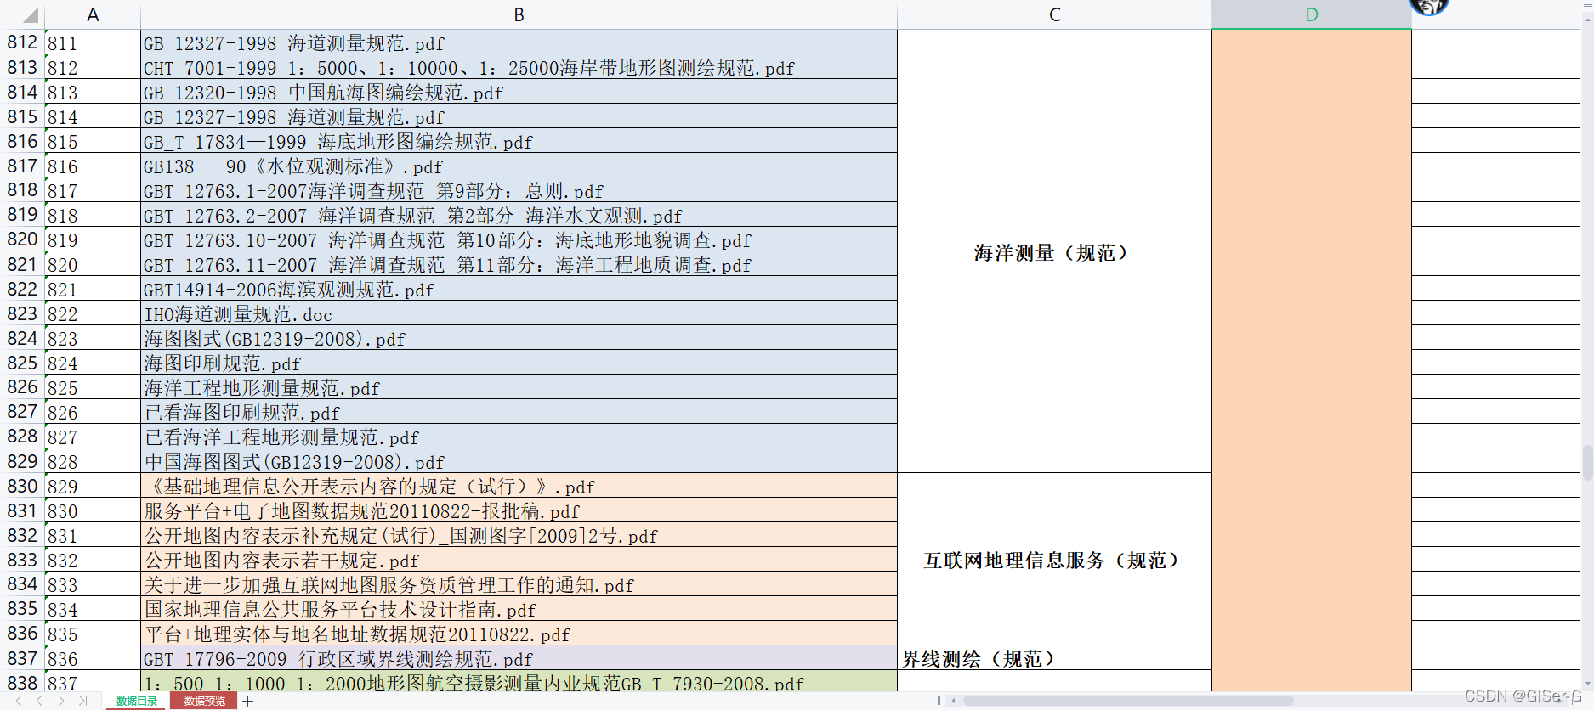Click the left arrow of horizontal scrollbar
Image resolution: width=1594 pixels, height=710 pixels.
point(954,701)
